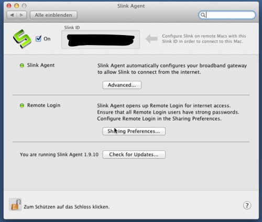The image size is (262, 222).
Task: Click the padlock icon to lock settings
Action: point(15,204)
